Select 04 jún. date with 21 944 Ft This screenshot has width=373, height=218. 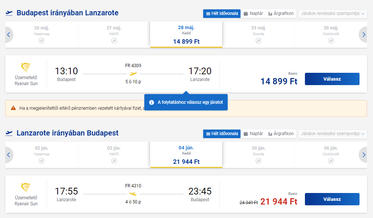(x=186, y=155)
